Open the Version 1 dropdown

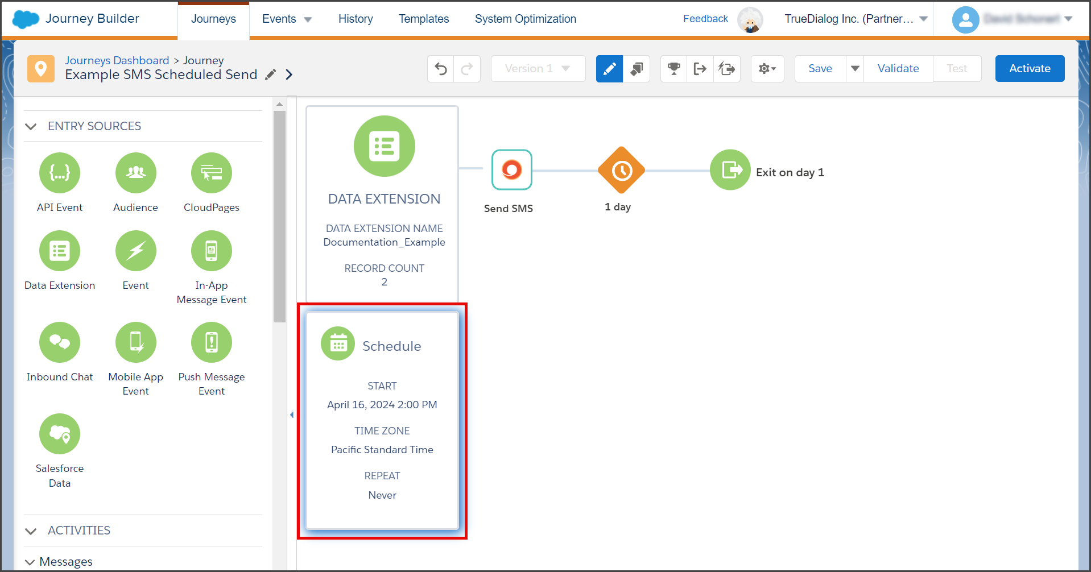[x=538, y=69]
